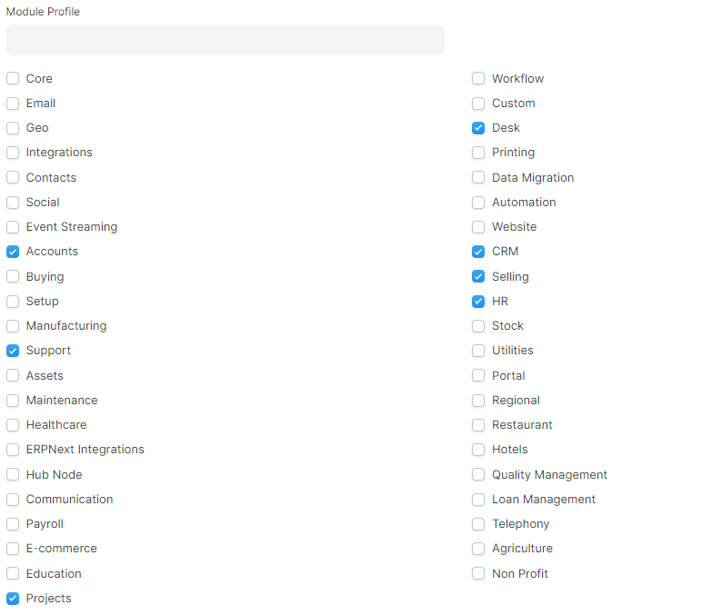This screenshot has width=712, height=615.
Task: Enable the Non Profit checkbox
Action: tap(478, 573)
